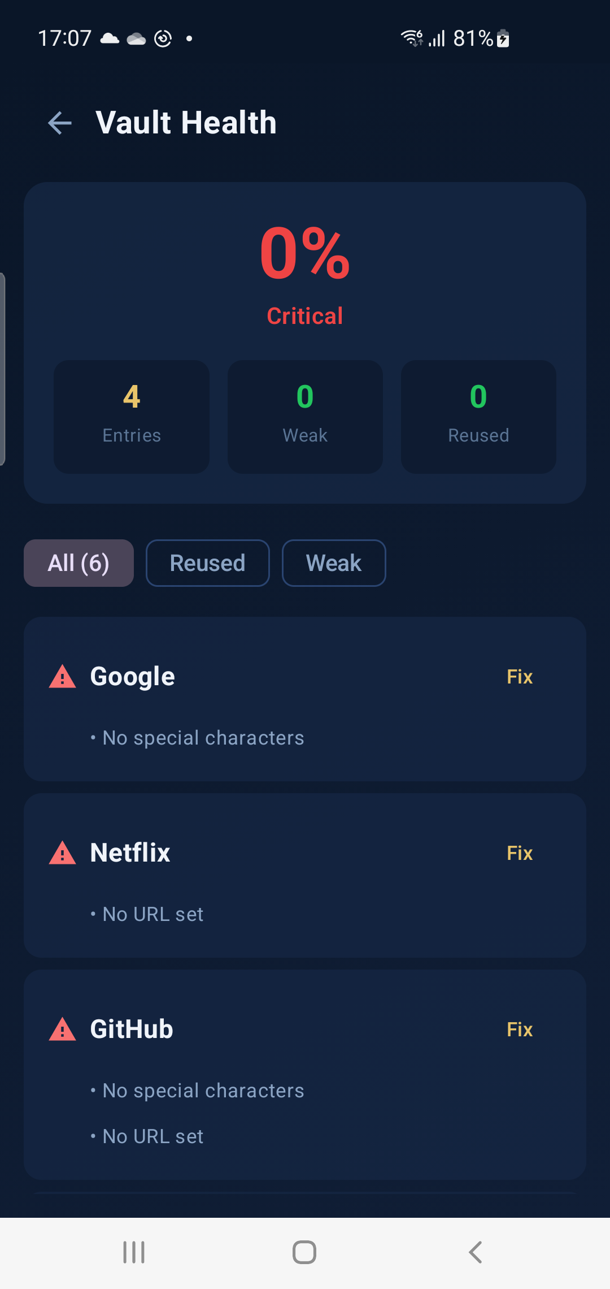Screen dimensions: 610x1289
Task: Tap the warning triangle next to Google
Action: point(62,677)
